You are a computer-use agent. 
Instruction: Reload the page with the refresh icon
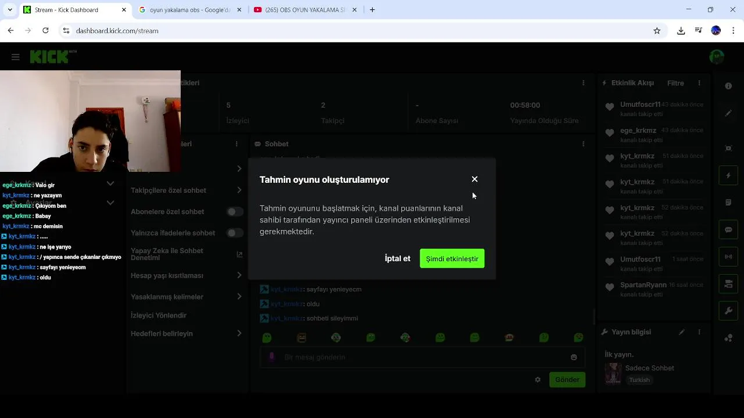45,31
